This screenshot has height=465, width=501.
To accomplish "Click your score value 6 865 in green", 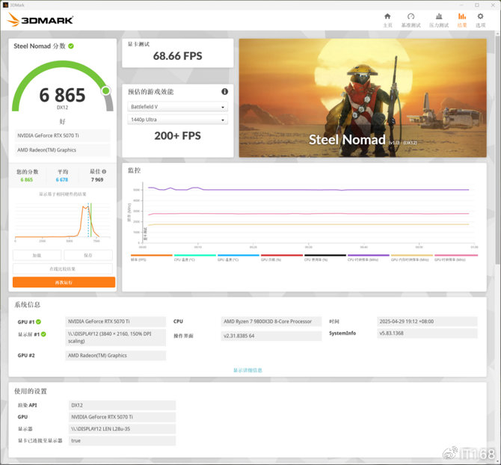I will click(26, 179).
